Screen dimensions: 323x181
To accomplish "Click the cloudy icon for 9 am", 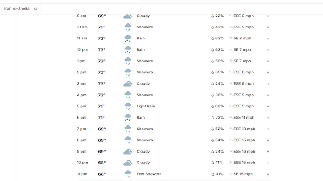I will pyautogui.click(x=128, y=16).
